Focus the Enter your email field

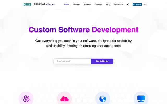pyautogui.click(x=73, y=61)
